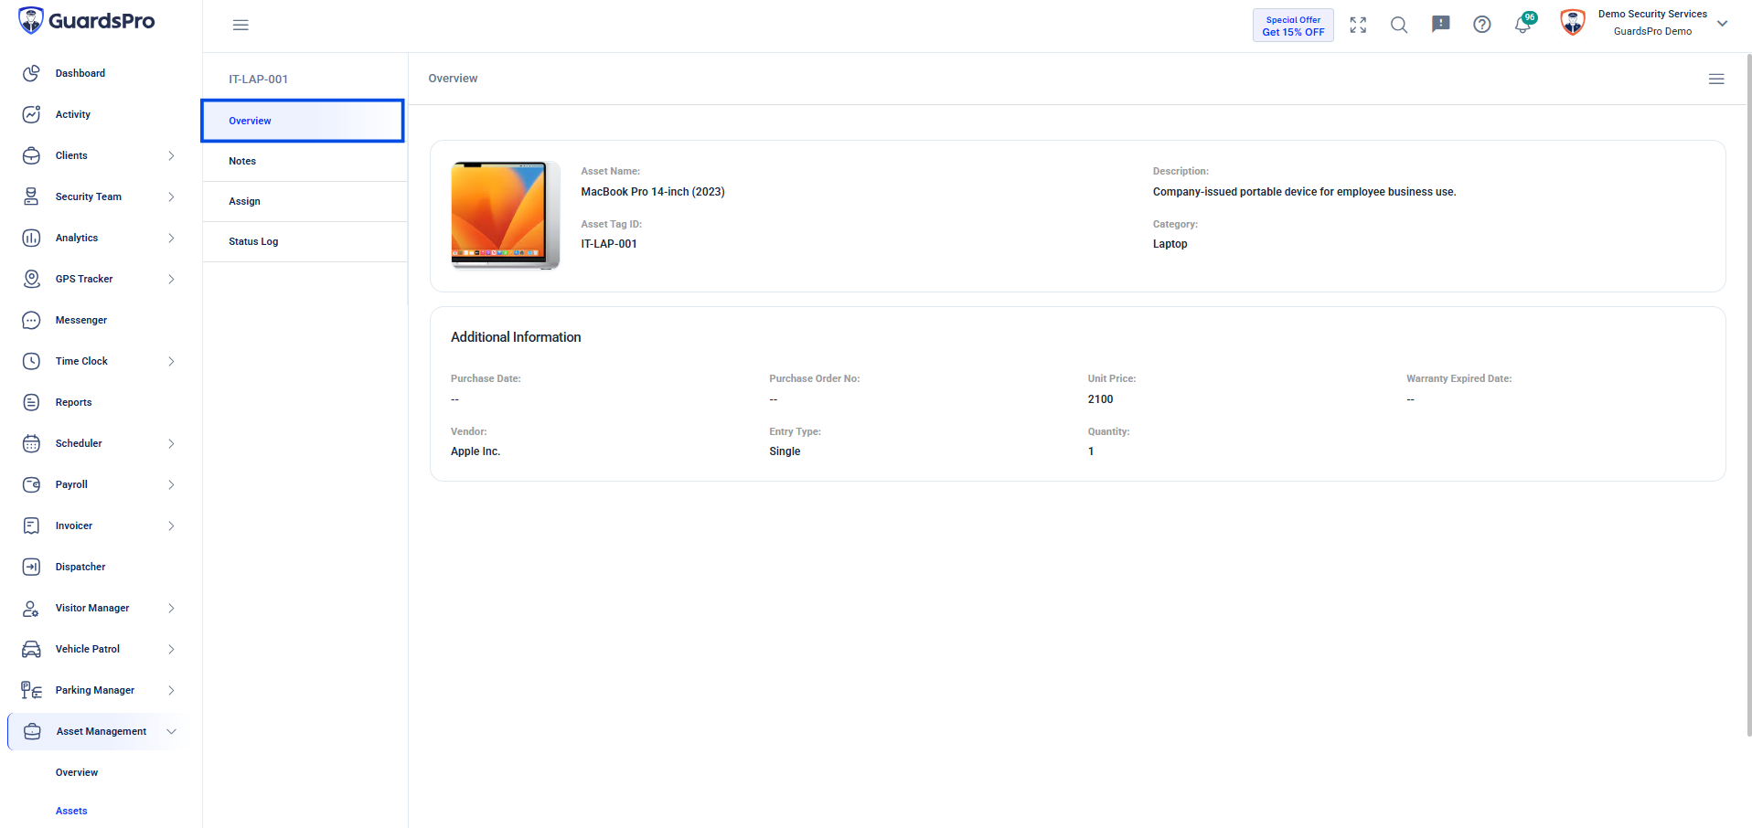The height and width of the screenshot is (828, 1752).
Task: Expand the Parking Manager chevron
Action: click(171, 690)
